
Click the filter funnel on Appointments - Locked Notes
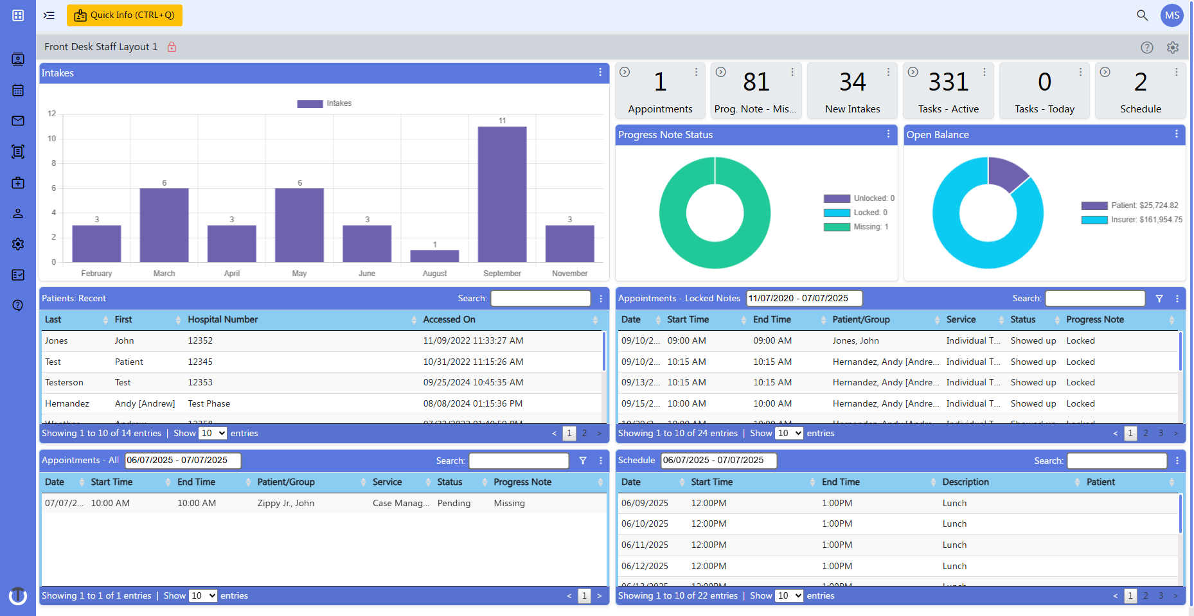[x=1160, y=298]
